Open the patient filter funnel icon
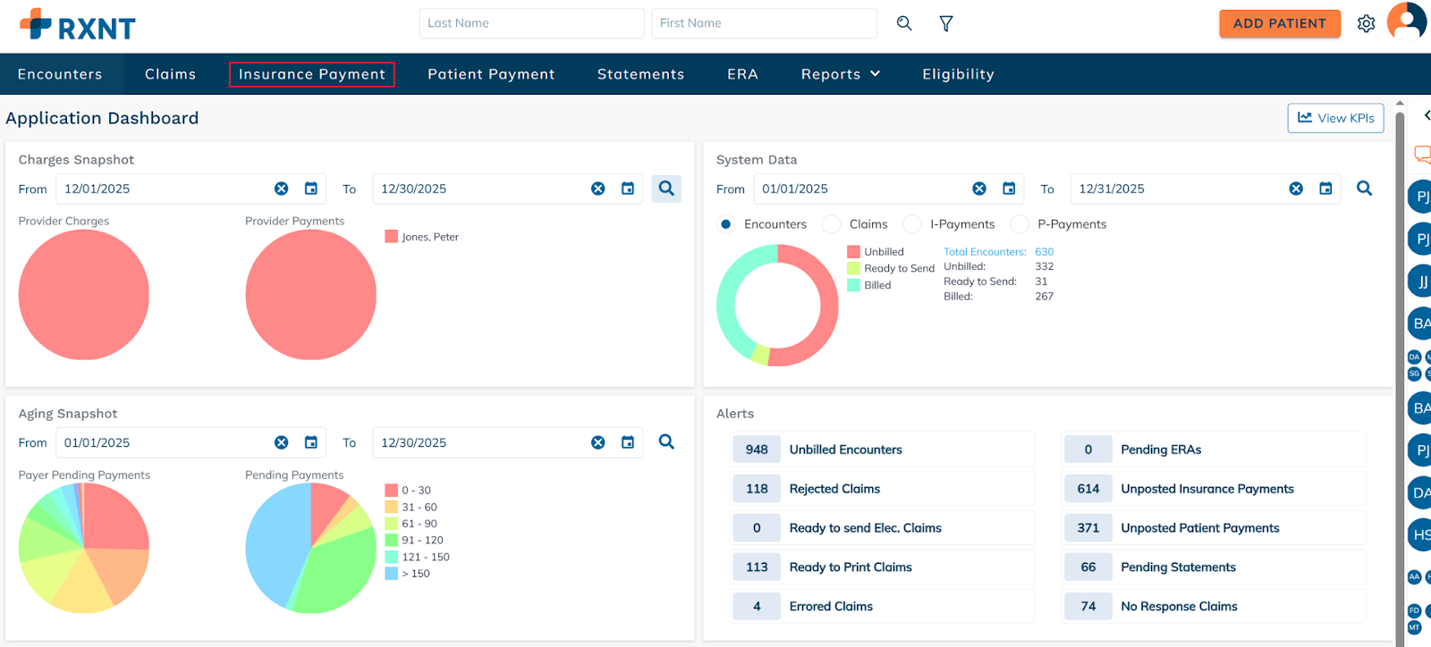 tap(945, 23)
